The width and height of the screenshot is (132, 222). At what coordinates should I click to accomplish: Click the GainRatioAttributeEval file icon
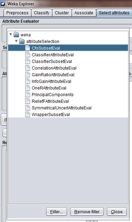pos(28,74)
